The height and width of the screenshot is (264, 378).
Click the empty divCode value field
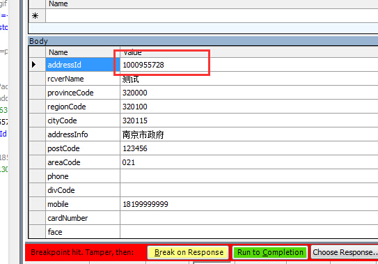[x=249, y=190]
